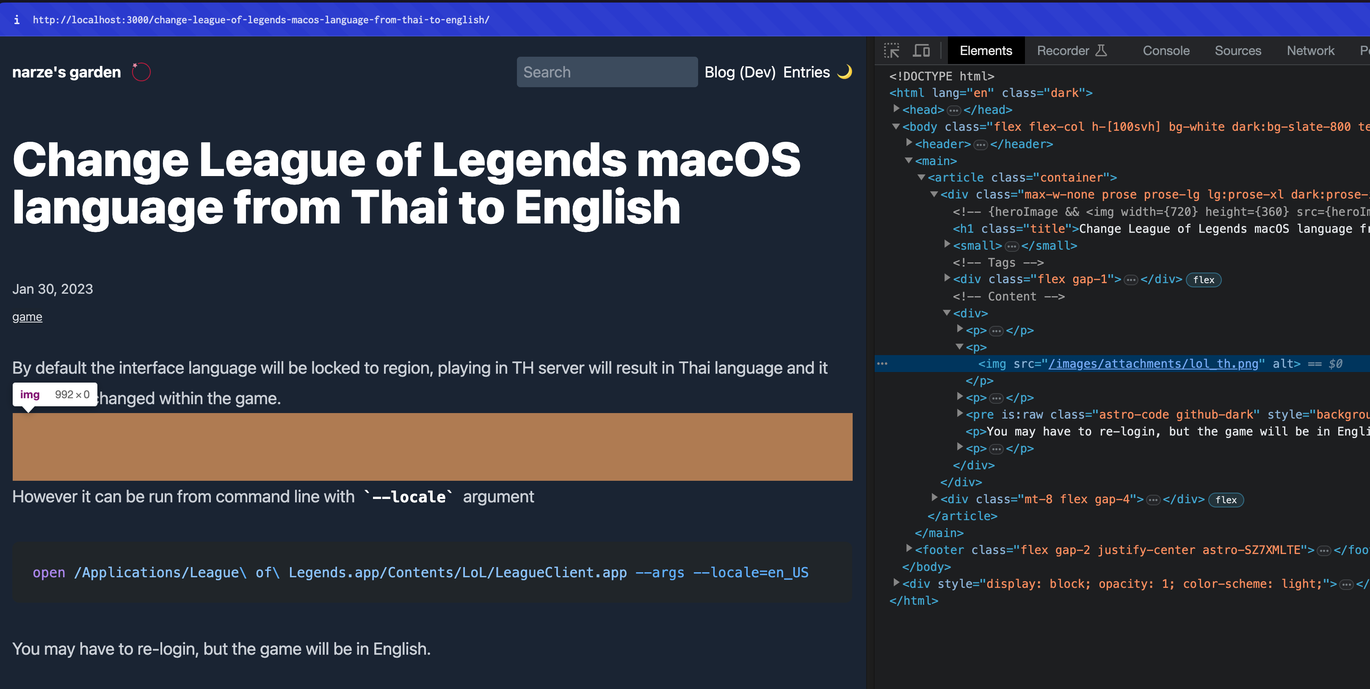Collapse the main element node
The image size is (1370, 689).
[x=909, y=160]
